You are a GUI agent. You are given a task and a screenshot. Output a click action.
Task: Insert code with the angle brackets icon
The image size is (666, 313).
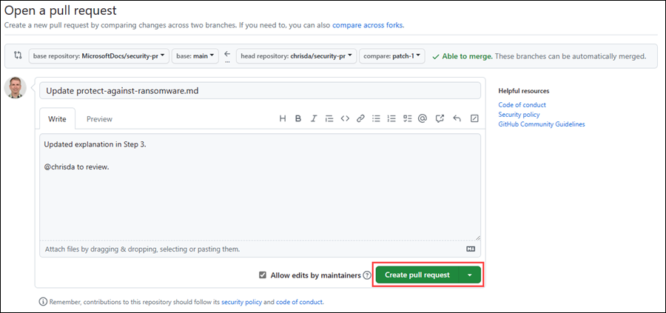[345, 119]
